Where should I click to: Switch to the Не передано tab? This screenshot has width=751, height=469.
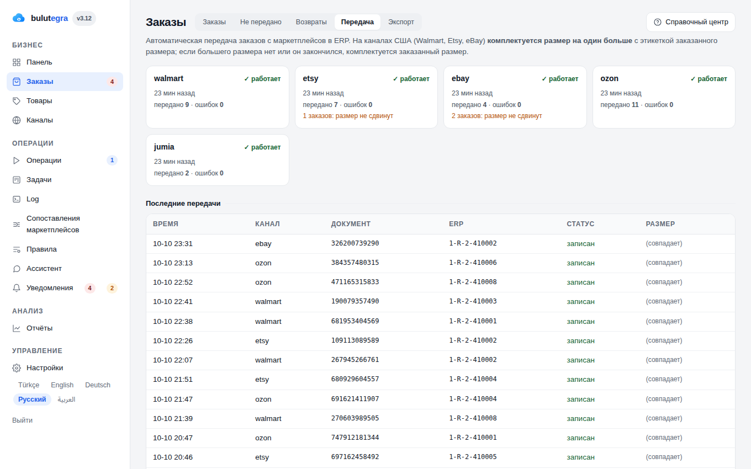pyautogui.click(x=261, y=22)
